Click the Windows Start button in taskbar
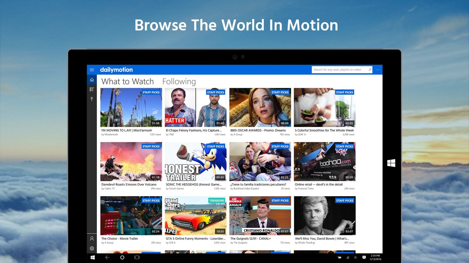Viewport: 469px width, 263px height. (93, 257)
